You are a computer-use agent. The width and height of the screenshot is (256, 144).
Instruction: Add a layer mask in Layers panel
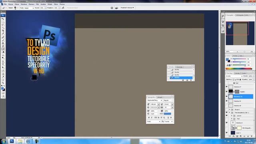(237, 136)
